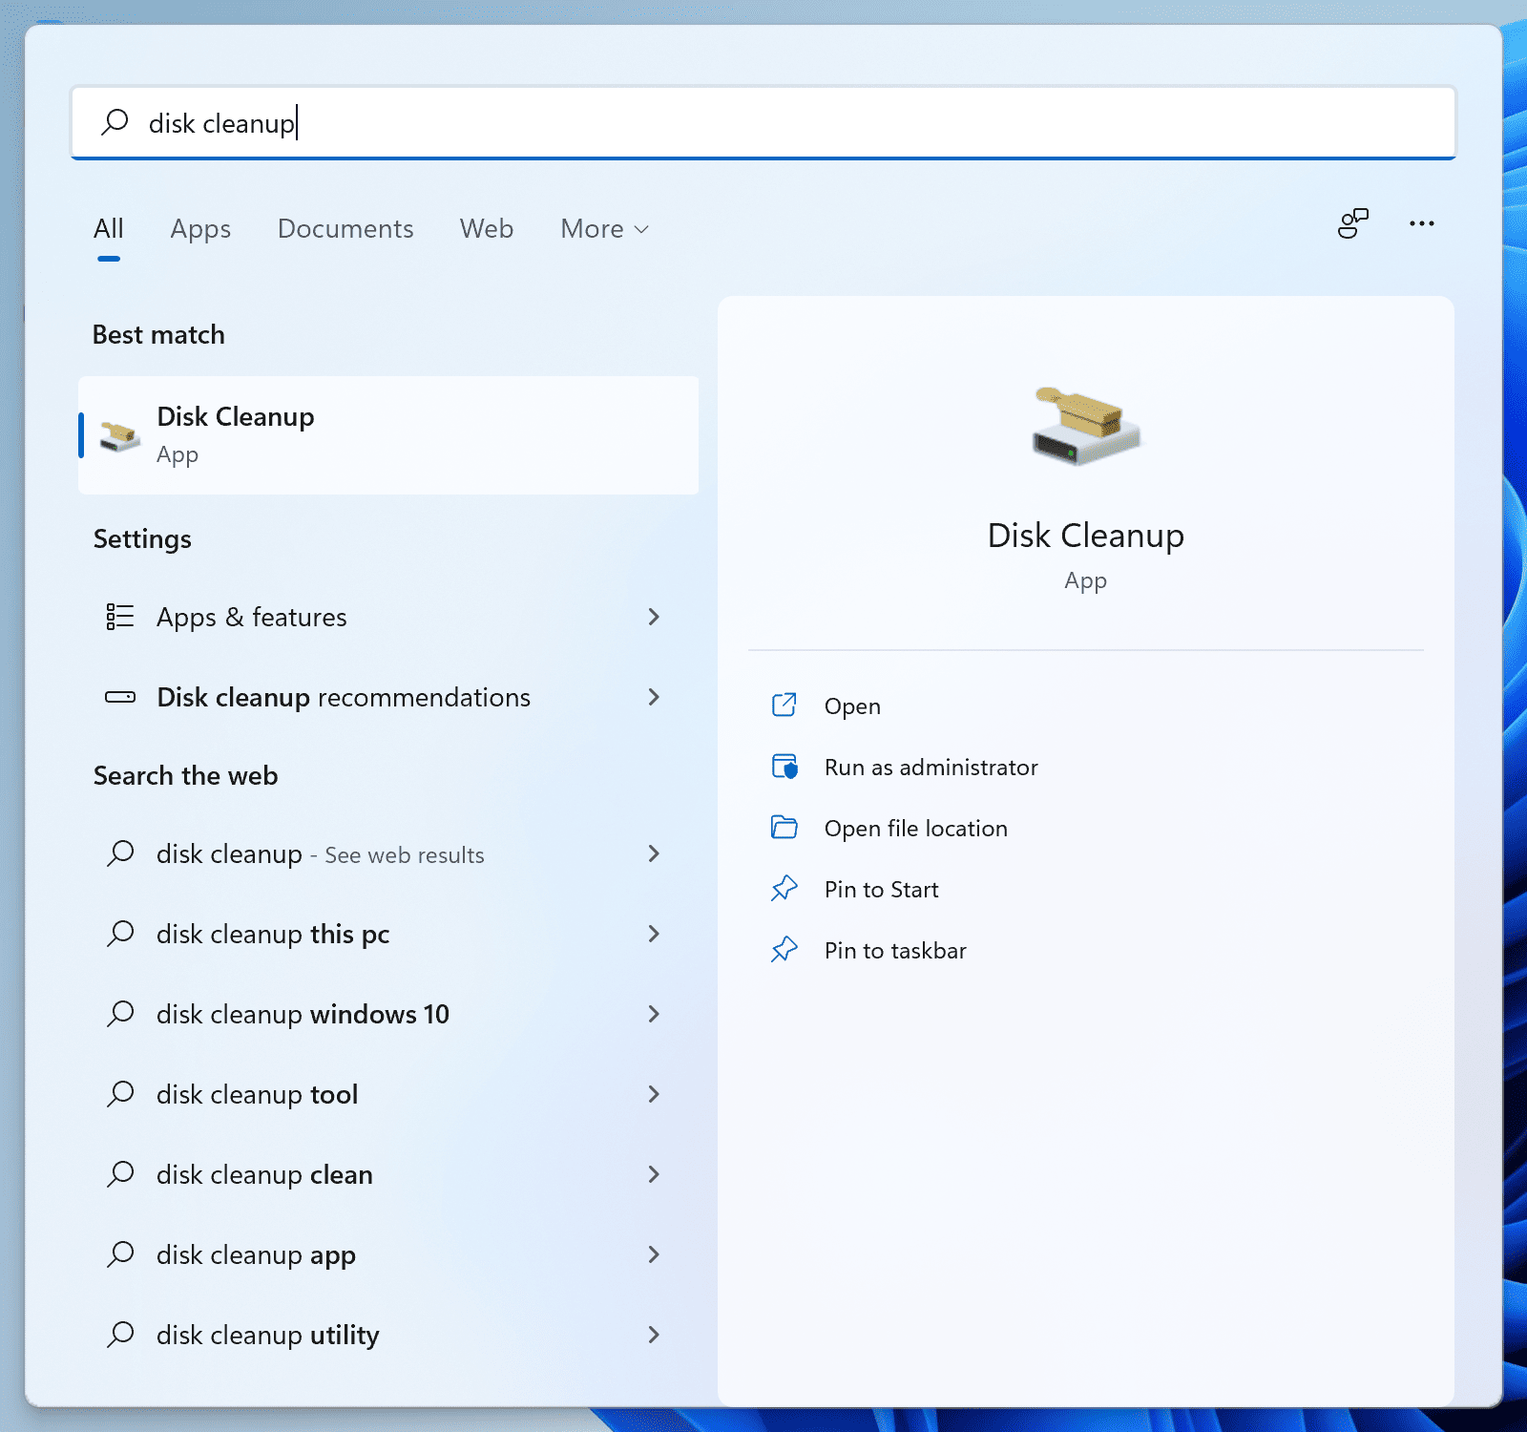Click search icon beside 'disk cleanup app'

click(120, 1254)
